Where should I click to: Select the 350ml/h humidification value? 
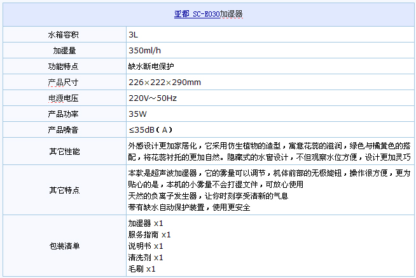pos(144,50)
